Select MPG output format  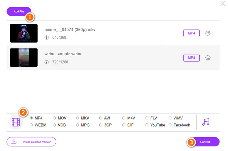click(x=78, y=125)
